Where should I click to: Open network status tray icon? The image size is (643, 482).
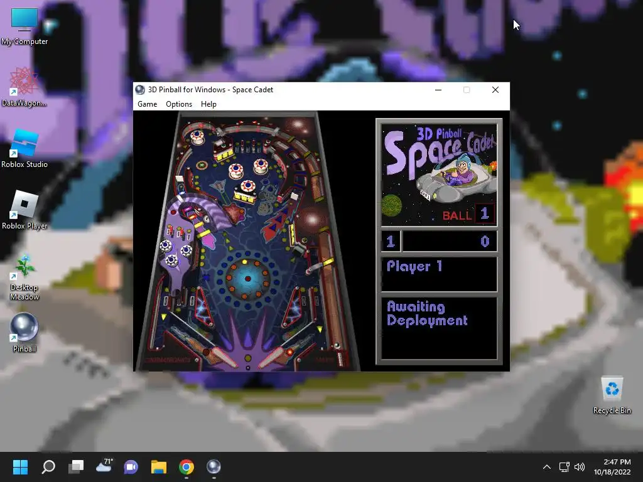pos(565,467)
